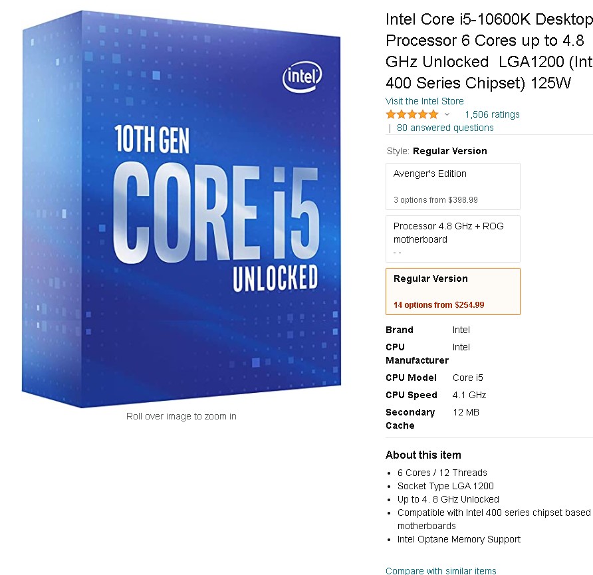Image resolution: width=593 pixels, height=575 pixels.
Task: Click the About this item heading
Action: tap(423, 455)
